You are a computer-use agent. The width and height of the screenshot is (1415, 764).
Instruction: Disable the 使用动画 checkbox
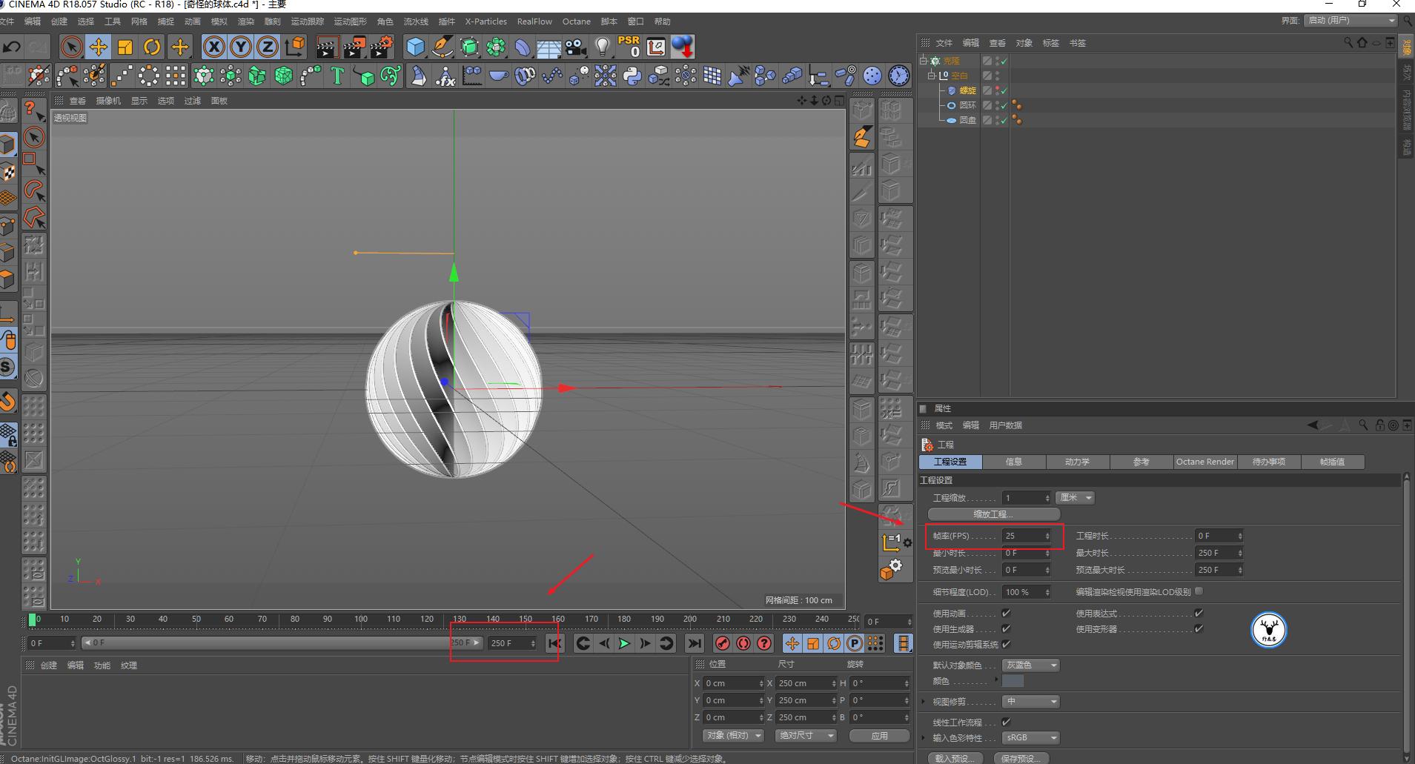(x=1006, y=613)
